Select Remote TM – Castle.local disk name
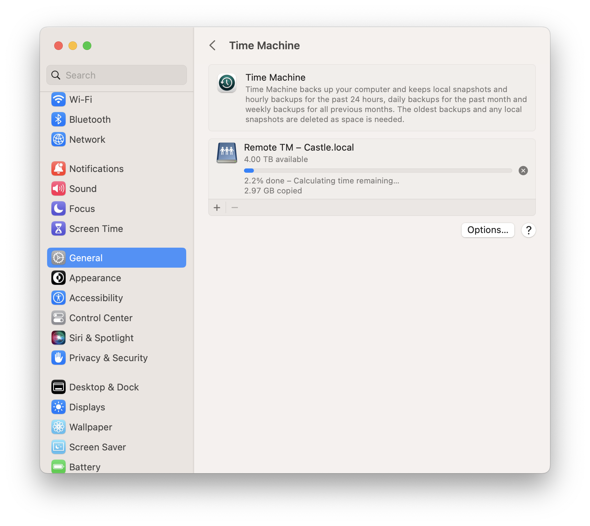590x526 pixels. (x=299, y=147)
